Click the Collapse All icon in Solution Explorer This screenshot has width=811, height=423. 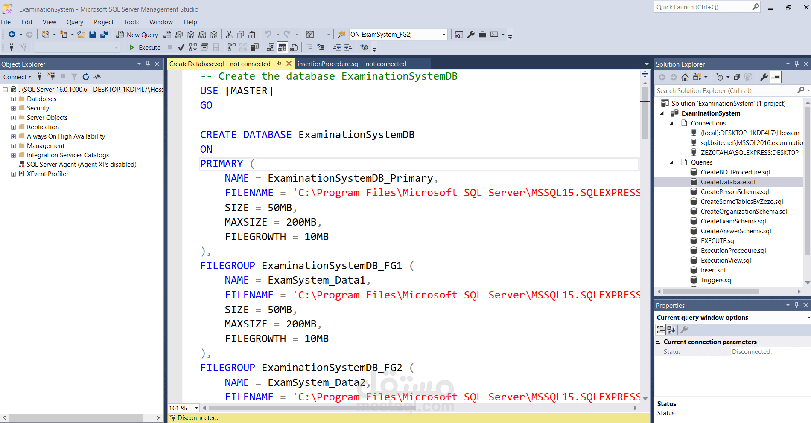tap(737, 77)
